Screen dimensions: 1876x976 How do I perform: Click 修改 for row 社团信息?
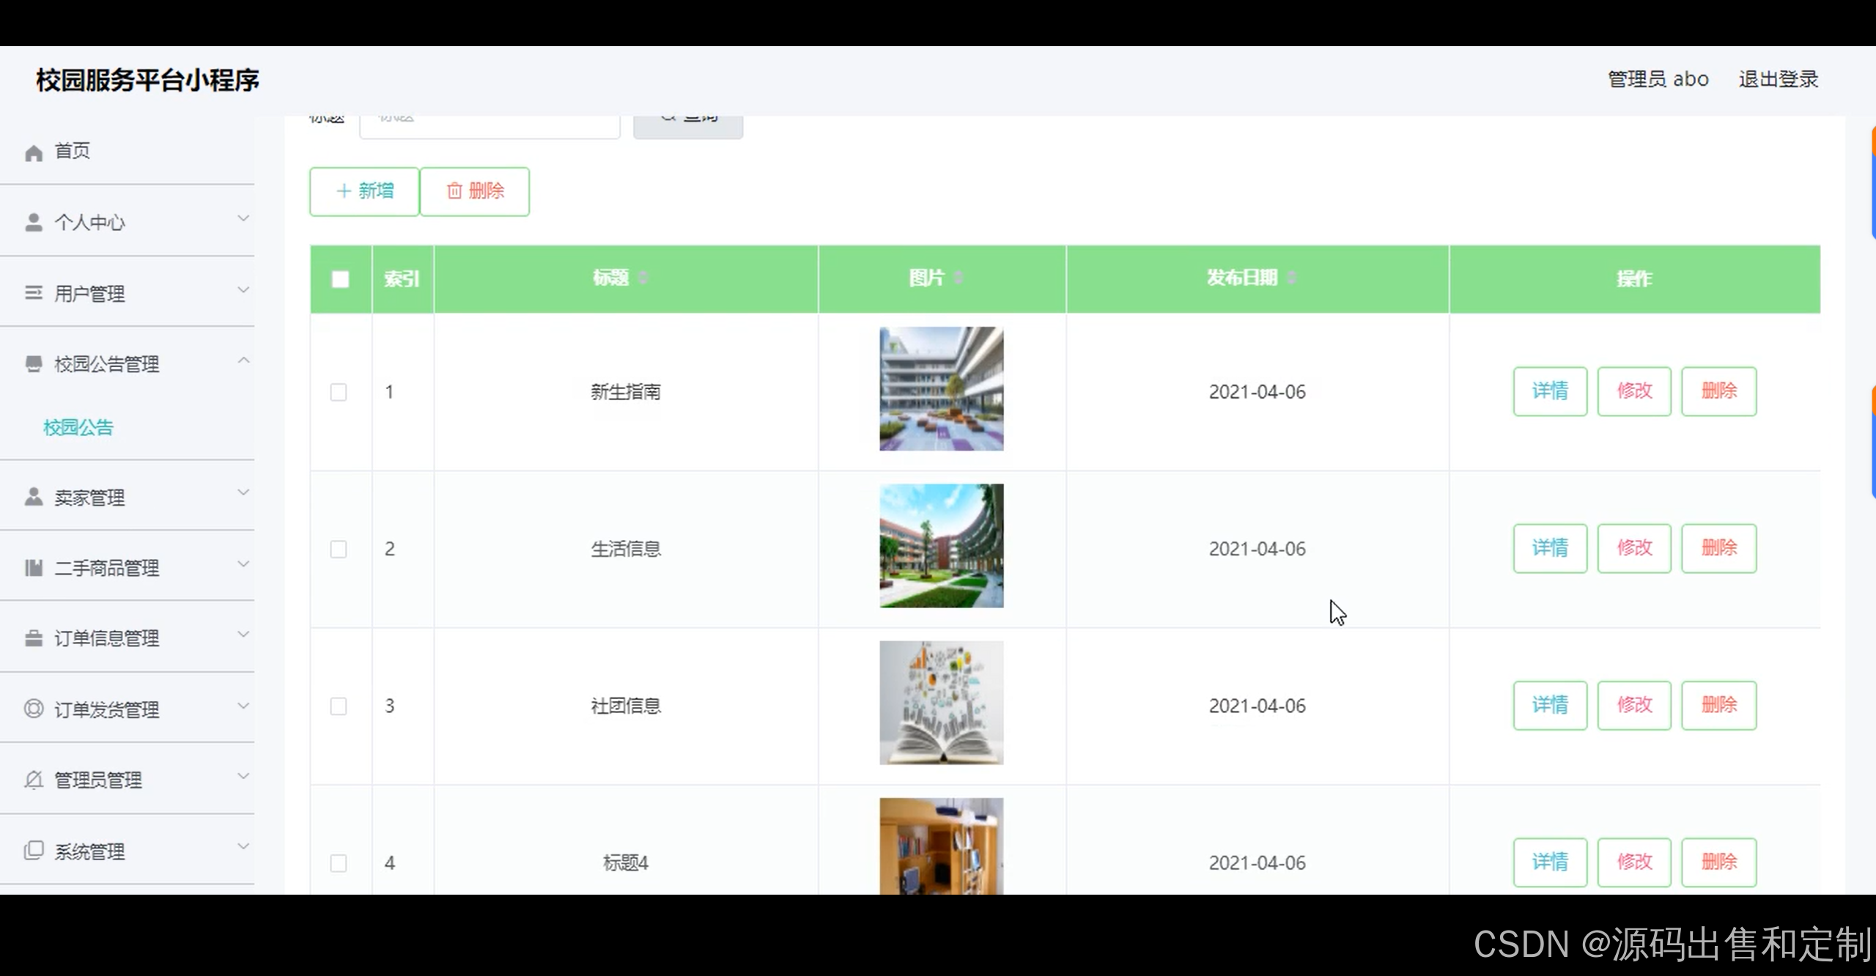(1634, 705)
